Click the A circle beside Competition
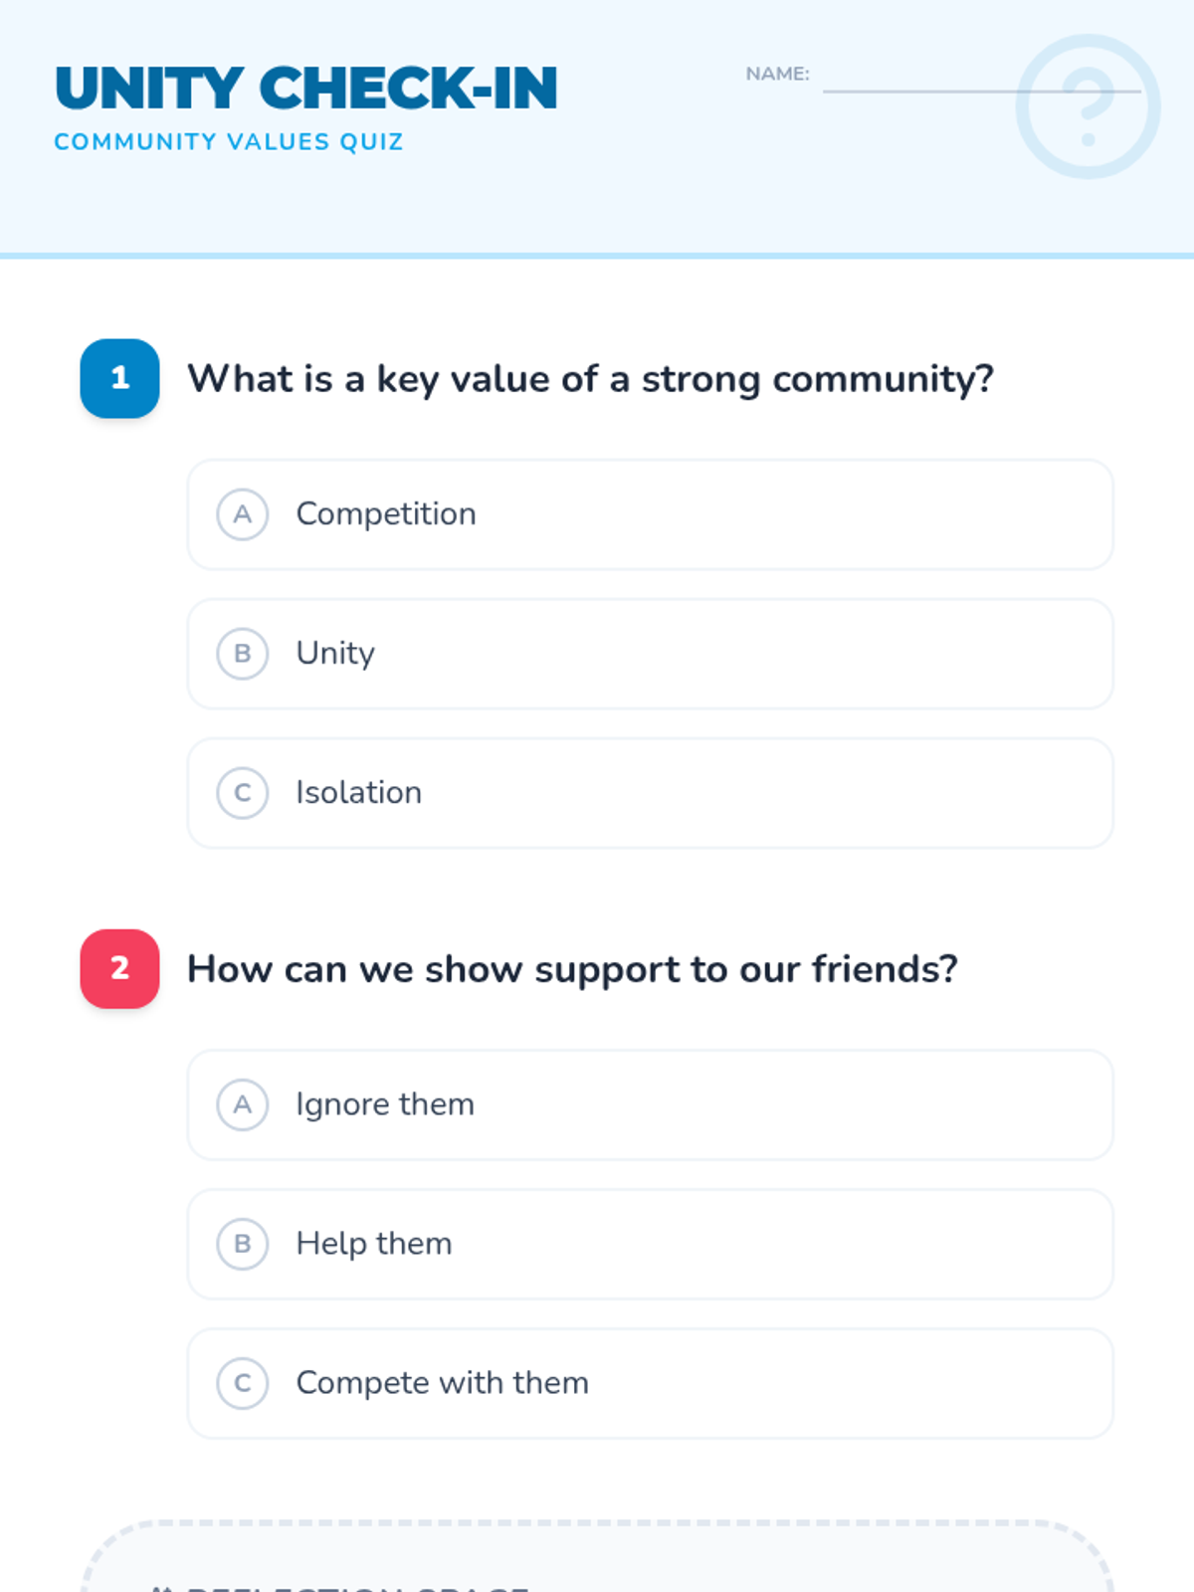Image resolution: width=1194 pixels, height=1592 pixels. click(x=242, y=514)
